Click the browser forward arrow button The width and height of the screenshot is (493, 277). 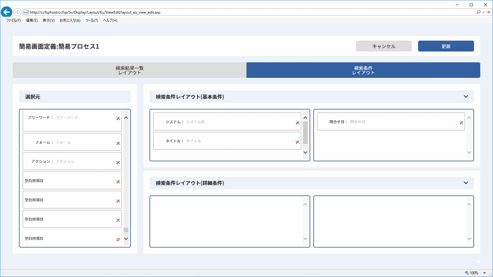[17, 12]
